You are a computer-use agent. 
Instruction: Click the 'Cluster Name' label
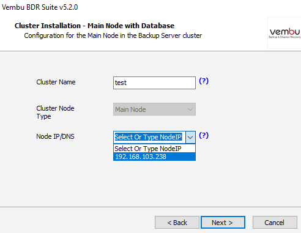pos(56,82)
